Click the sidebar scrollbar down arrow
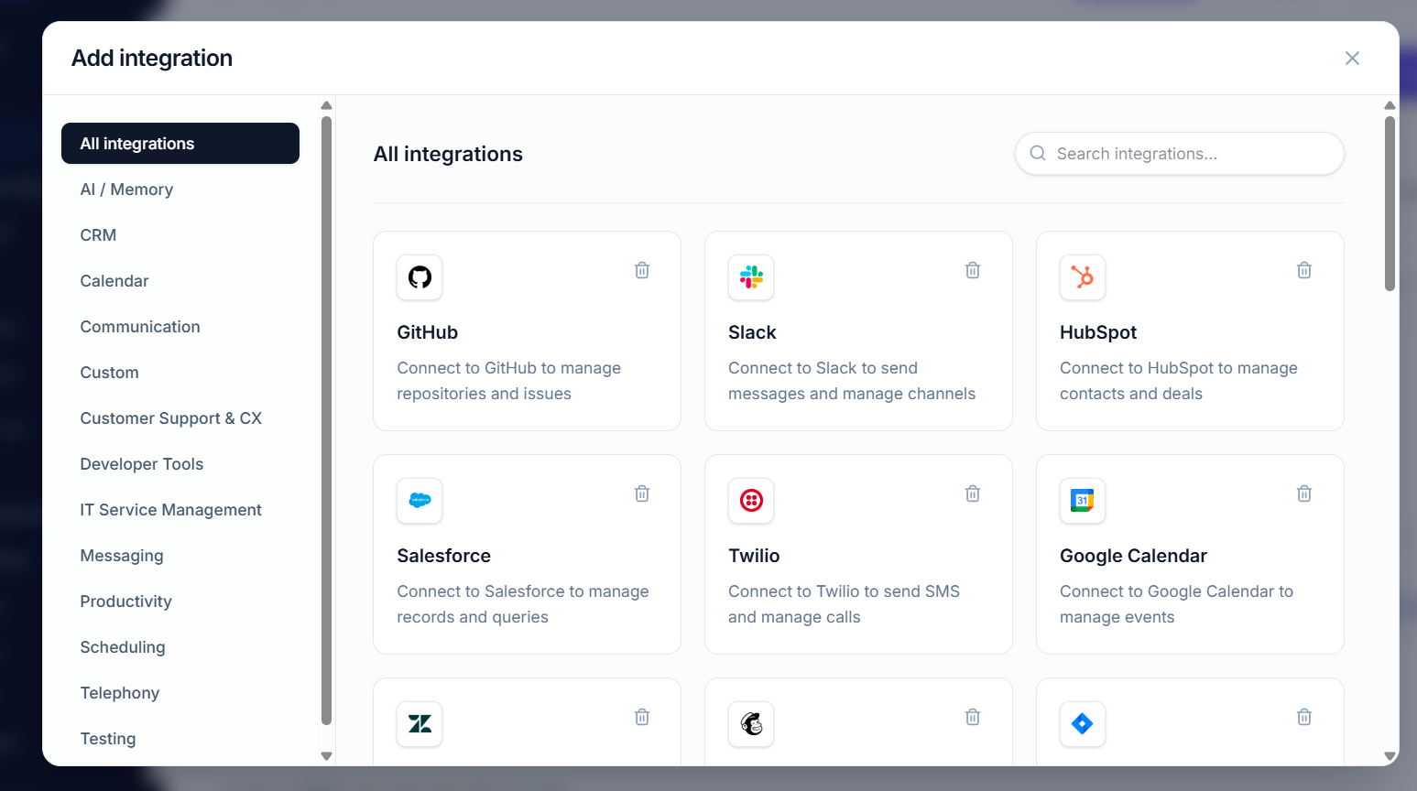 coord(326,756)
